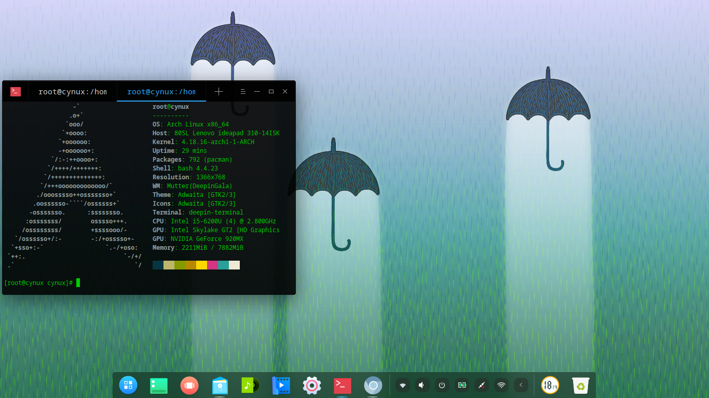This screenshot has height=398, width=709.
Task: Click the 'Uptime: 29 mins' line
Action: click(180, 151)
